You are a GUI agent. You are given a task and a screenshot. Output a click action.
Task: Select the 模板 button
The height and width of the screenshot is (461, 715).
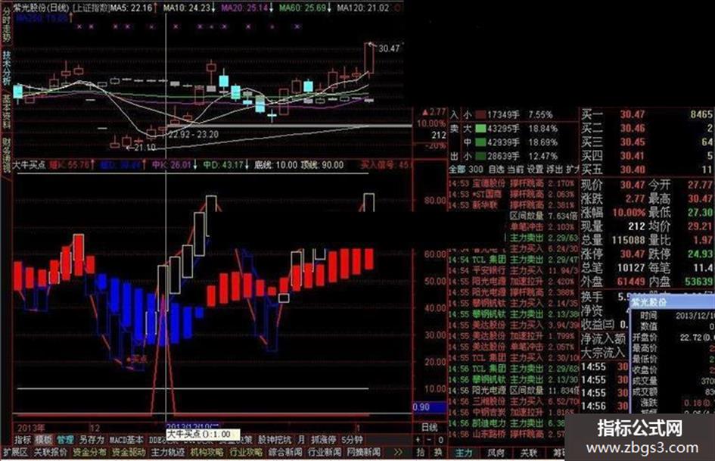point(44,440)
